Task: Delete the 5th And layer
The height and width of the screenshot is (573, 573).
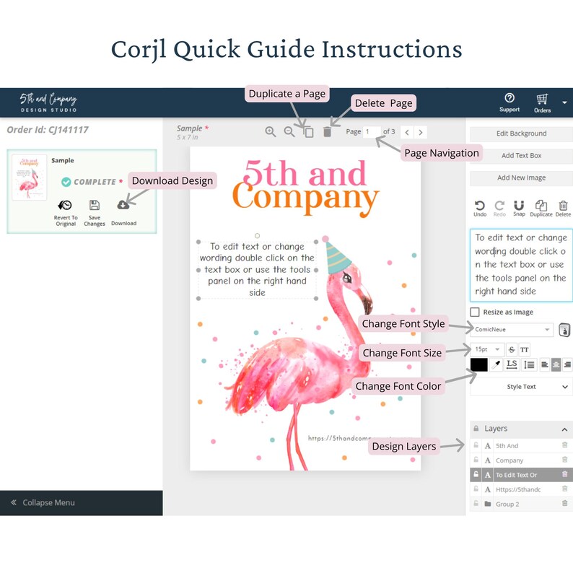Action: [x=564, y=445]
